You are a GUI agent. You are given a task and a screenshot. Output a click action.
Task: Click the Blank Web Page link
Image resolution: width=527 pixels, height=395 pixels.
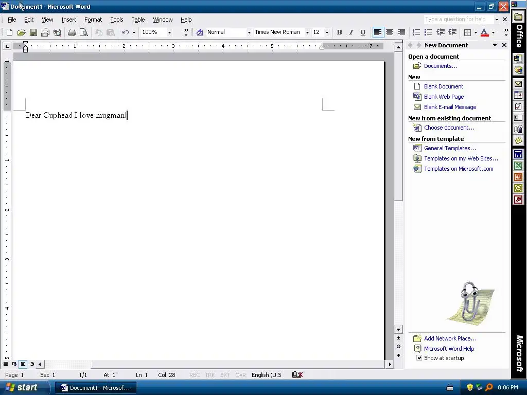[444, 97]
